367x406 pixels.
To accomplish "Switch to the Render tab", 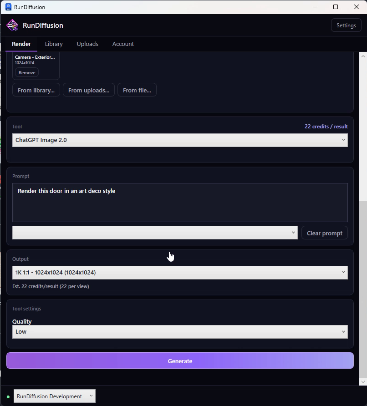I will [21, 44].
